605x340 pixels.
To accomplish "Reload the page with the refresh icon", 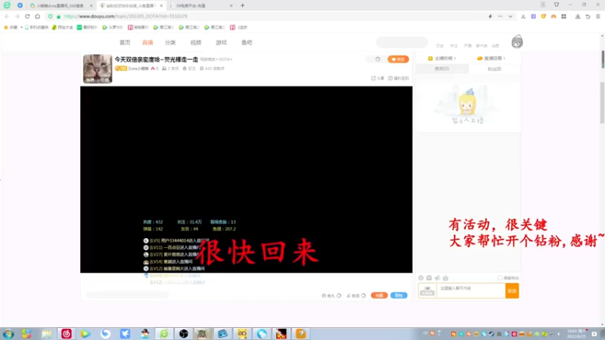I will [x=27, y=17].
